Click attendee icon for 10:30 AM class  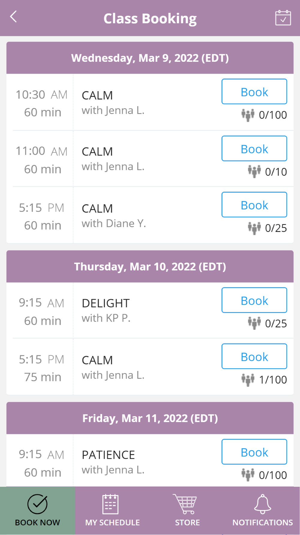(x=248, y=115)
